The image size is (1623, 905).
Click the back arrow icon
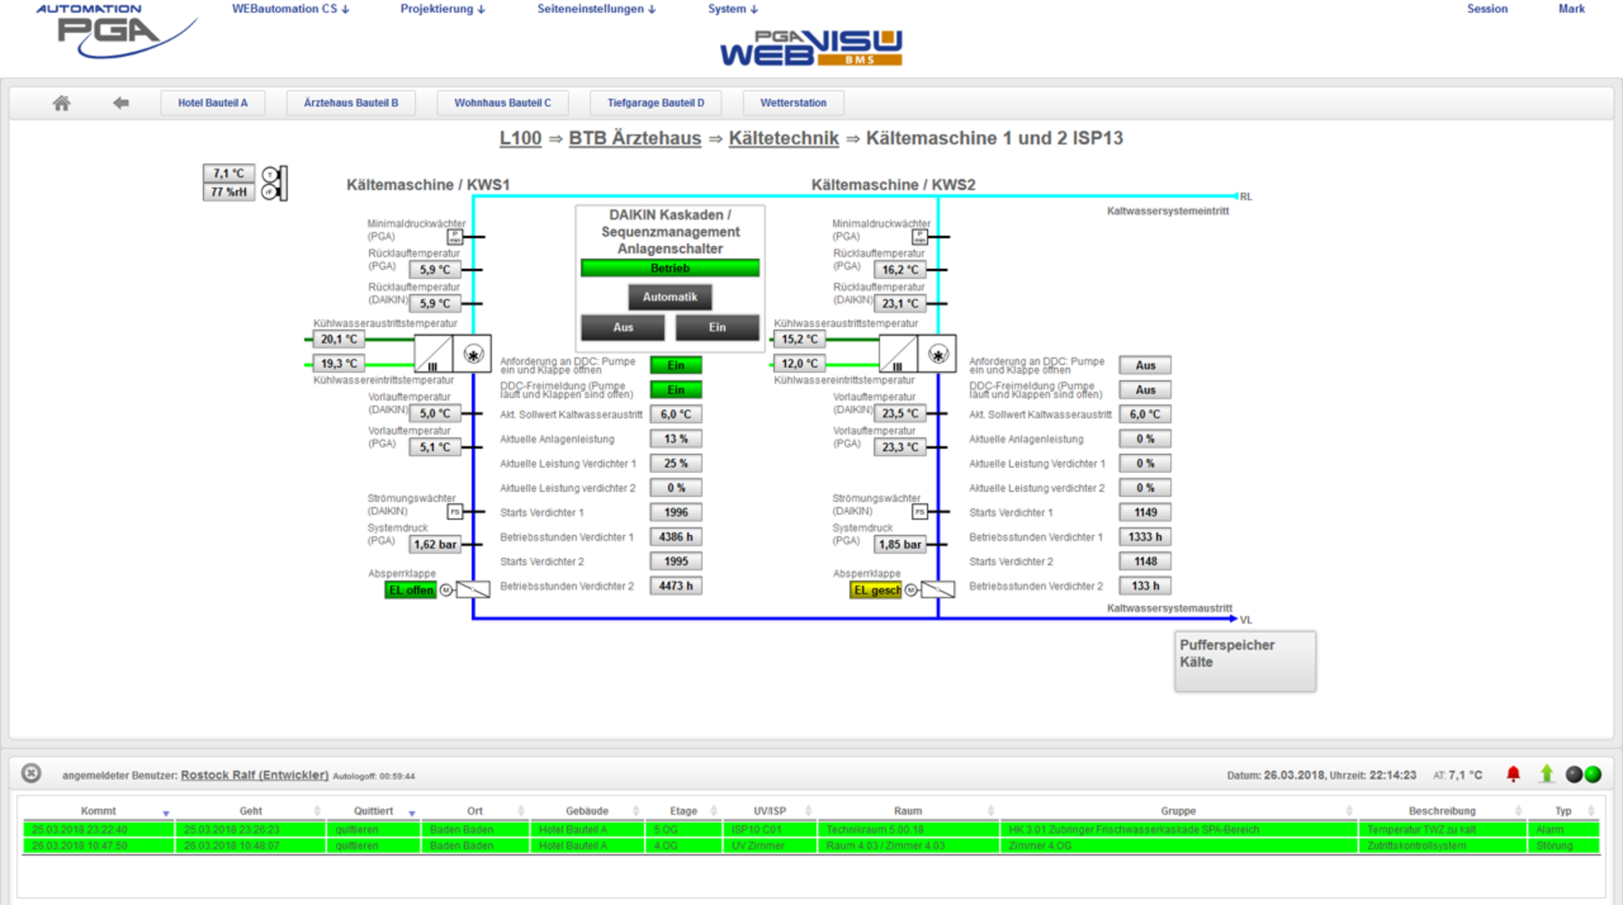click(x=120, y=103)
